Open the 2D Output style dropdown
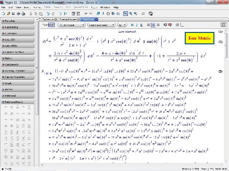The height and width of the screenshot is (171, 229). (72, 25)
